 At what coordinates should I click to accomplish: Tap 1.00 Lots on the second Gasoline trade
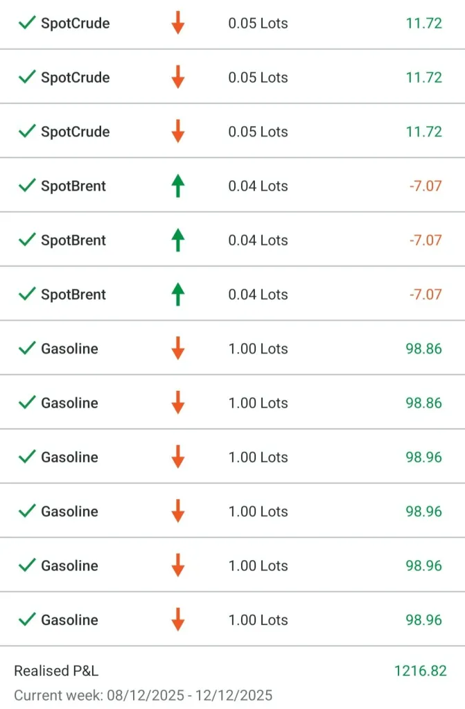[x=258, y=403]
